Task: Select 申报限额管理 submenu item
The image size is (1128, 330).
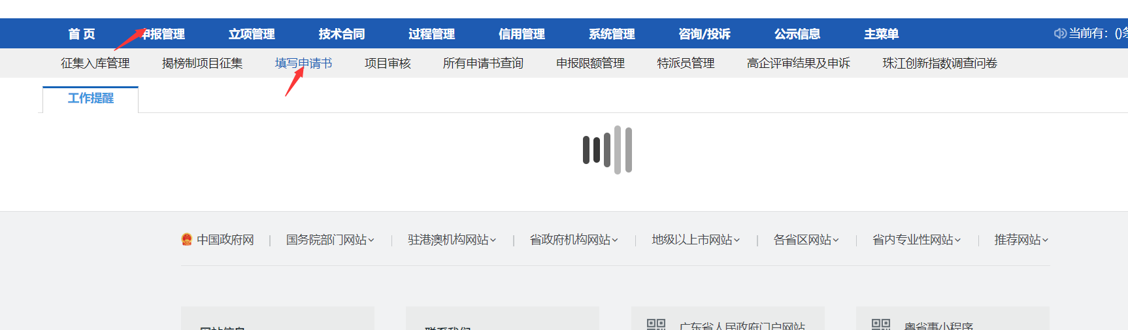Action: tap(591, 63)
